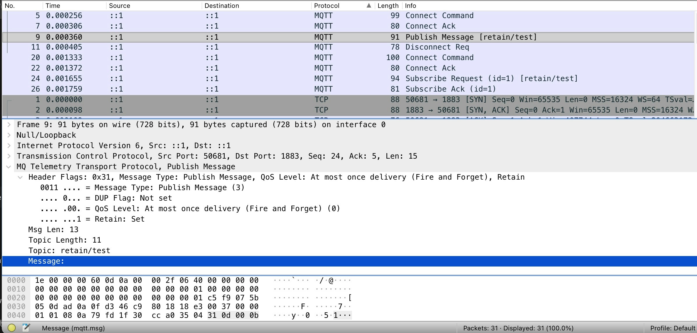Viewport: 697px width, 333px height.
Task: Sort packets by Length column
Action: 388,6
